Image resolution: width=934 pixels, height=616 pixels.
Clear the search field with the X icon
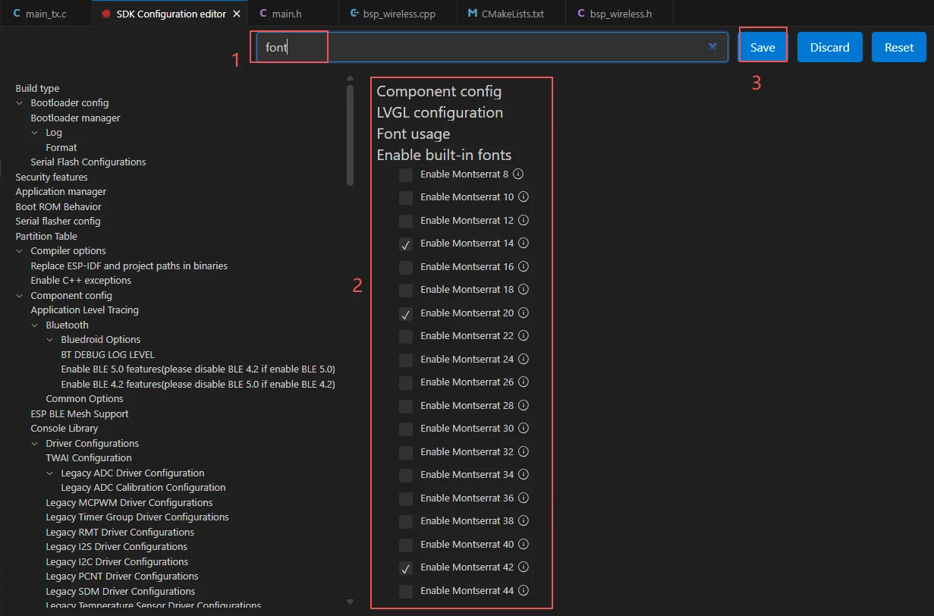712,46
